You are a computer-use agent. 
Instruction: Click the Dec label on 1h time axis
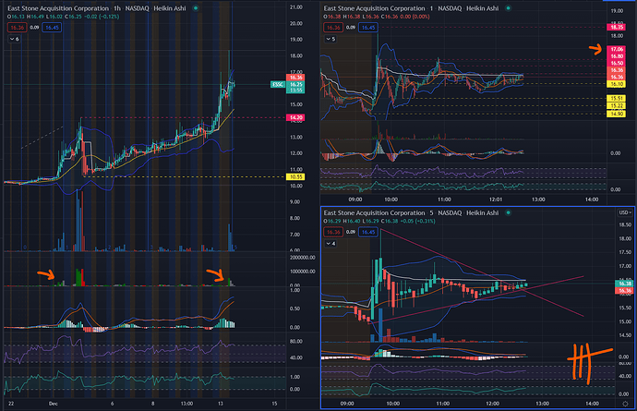click(54, 404)
